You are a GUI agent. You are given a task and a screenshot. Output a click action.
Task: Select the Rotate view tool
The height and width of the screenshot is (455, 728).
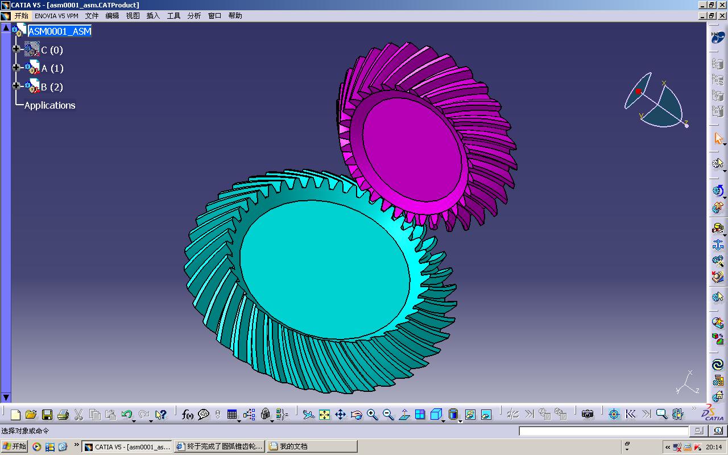coord(357,415)
